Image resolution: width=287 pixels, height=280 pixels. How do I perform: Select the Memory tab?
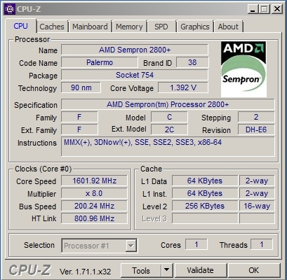(x=129, y=27)
